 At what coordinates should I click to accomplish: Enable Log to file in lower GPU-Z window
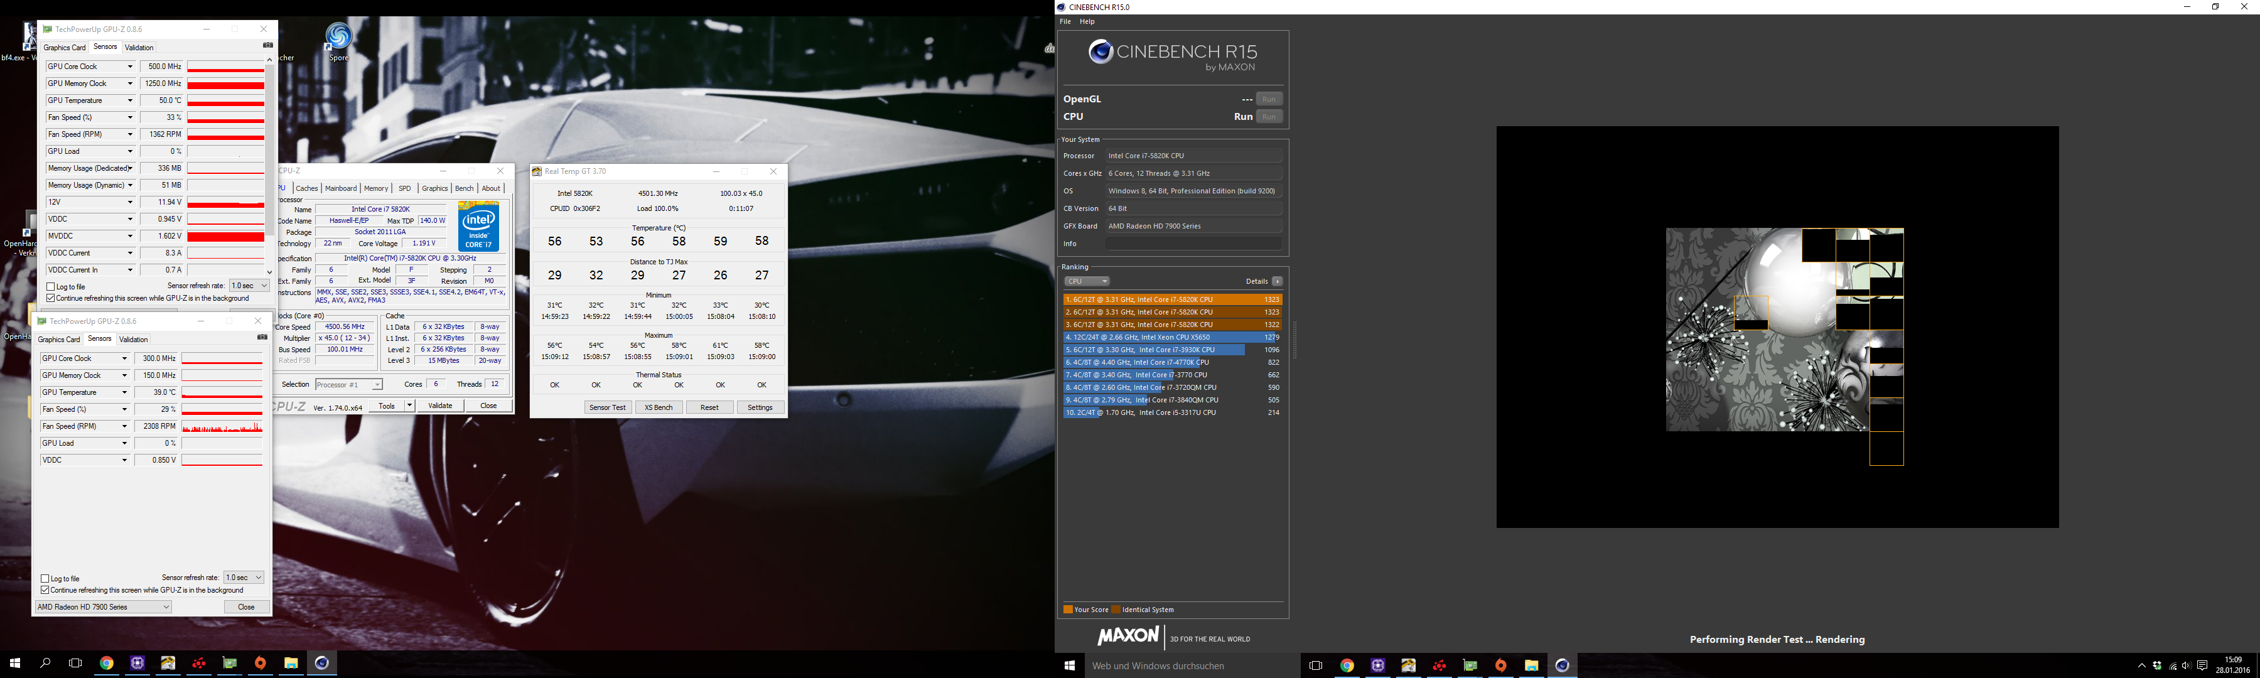point(46,579)
